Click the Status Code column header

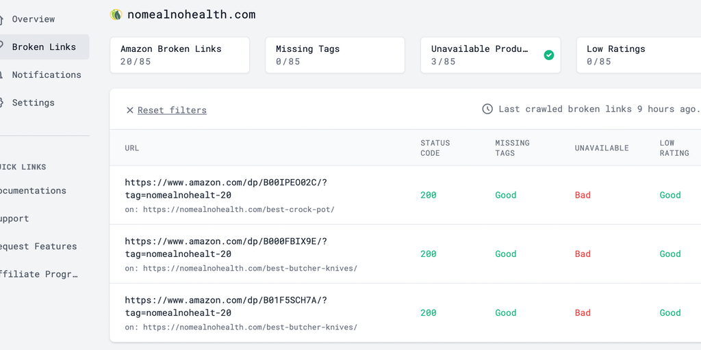[x=435, y=148]
